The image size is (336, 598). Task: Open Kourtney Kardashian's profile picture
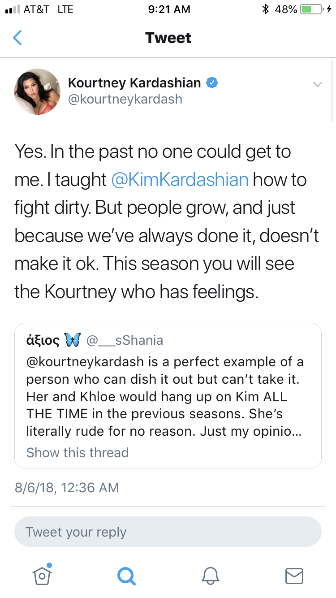(38, 91)
